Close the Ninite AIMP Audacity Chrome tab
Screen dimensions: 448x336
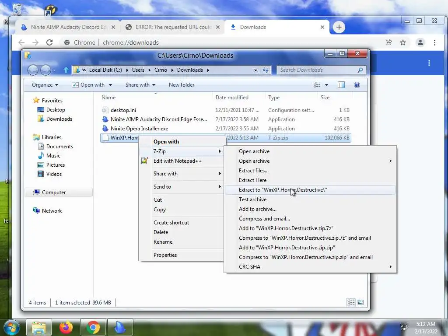[x=113, y=27]
